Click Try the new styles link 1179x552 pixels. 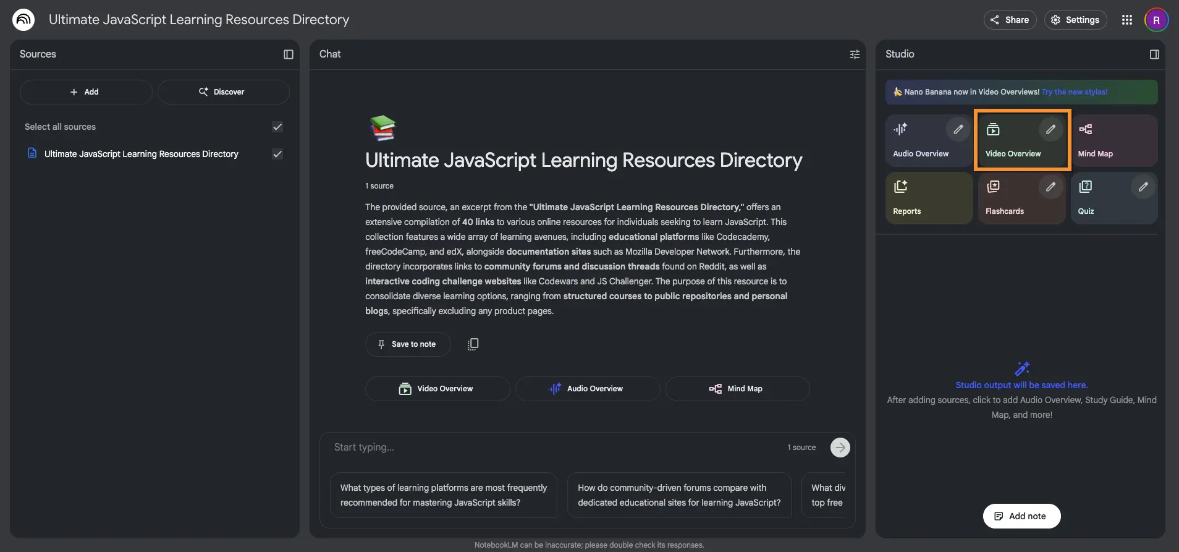pyautogui.click(x=1074, y=92)
